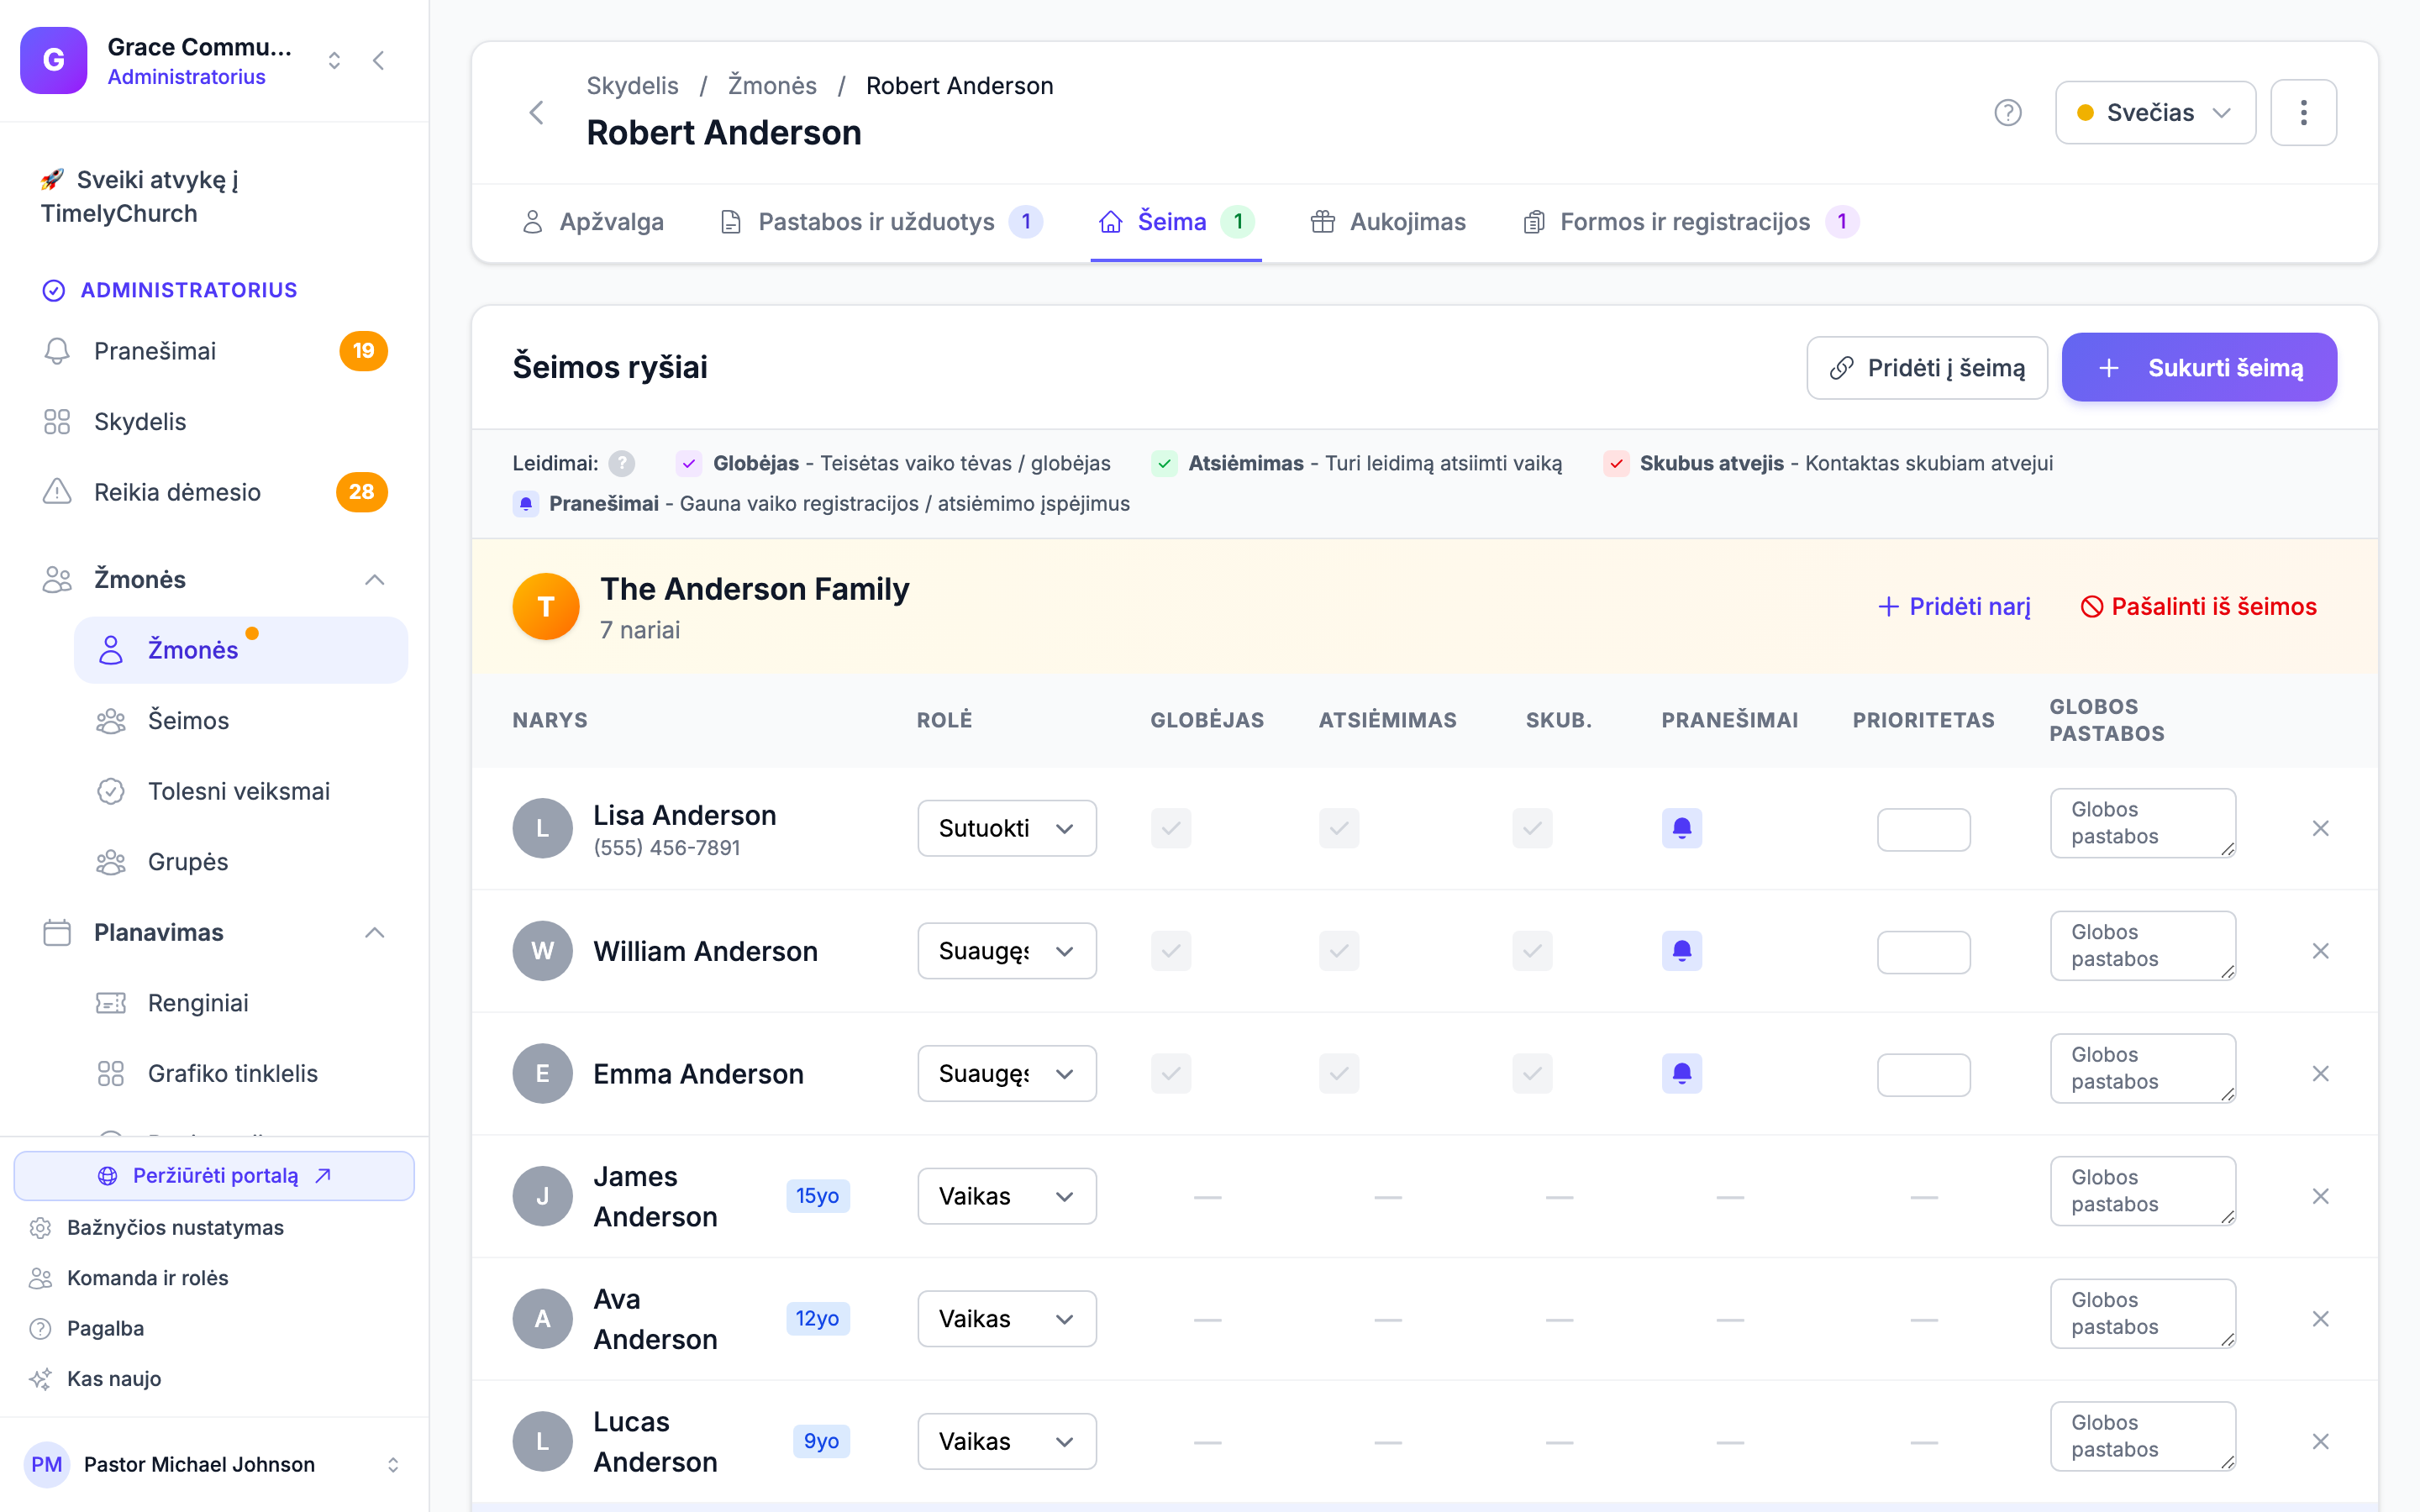Open the Svečias status dropdown

(2155, 113)
